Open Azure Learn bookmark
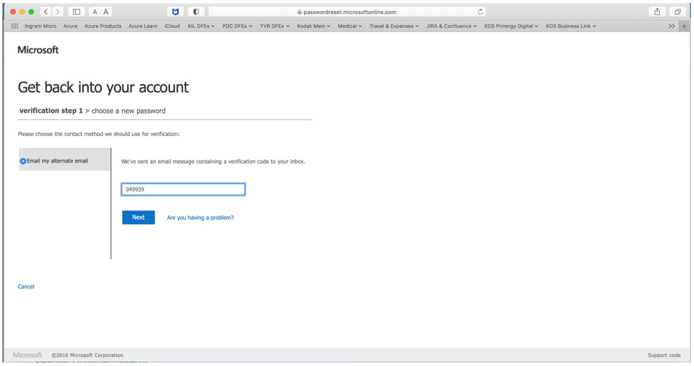Screen dimensions: 694x366 [142, 26]
